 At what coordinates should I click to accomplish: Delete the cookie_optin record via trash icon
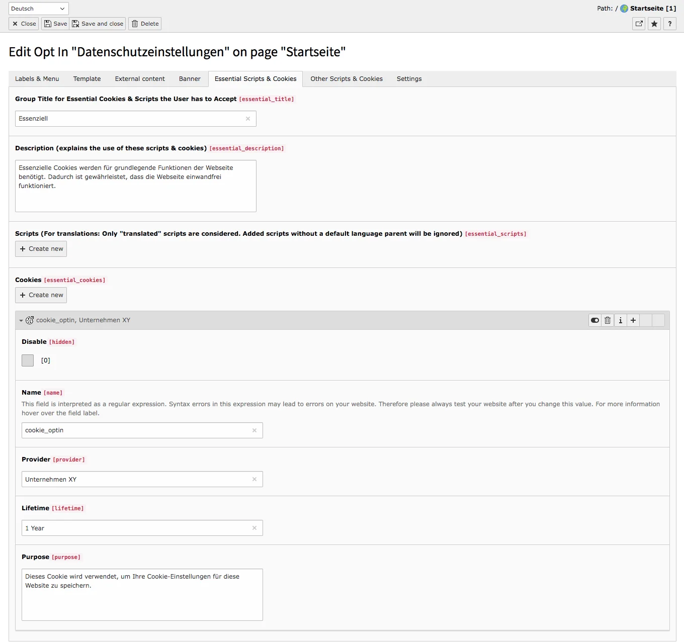coord(608,320)
